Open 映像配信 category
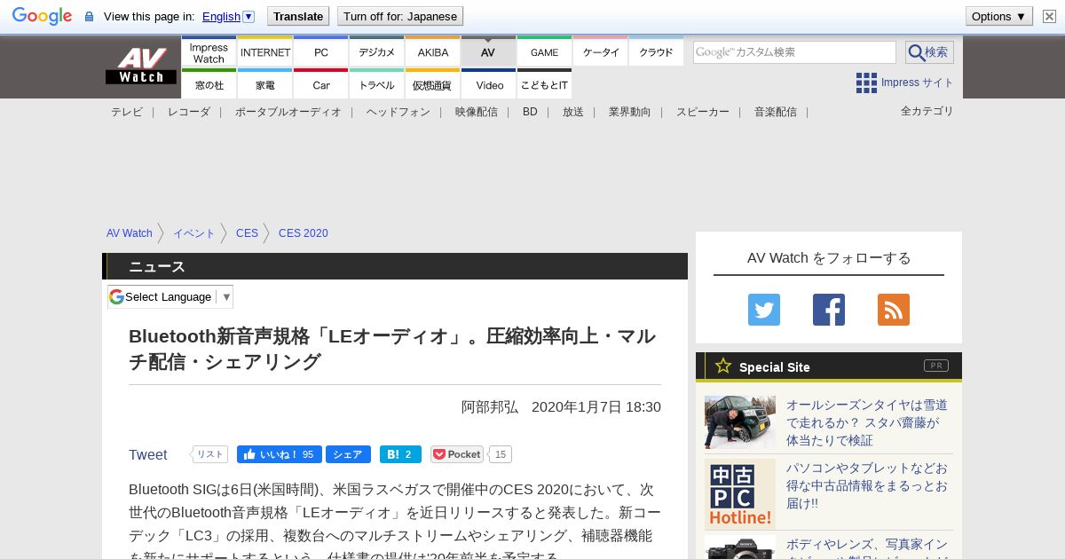 pyautogui.click(x=477, y=112)
